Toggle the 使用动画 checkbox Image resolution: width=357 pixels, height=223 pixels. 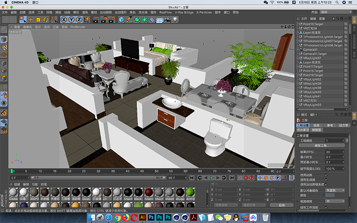click(326, 175)
